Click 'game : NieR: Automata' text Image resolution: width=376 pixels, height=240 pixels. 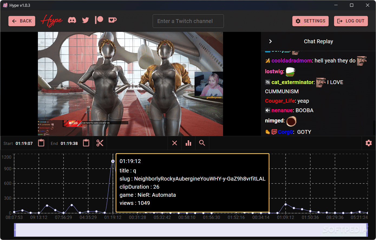click(x=148, y=195)
